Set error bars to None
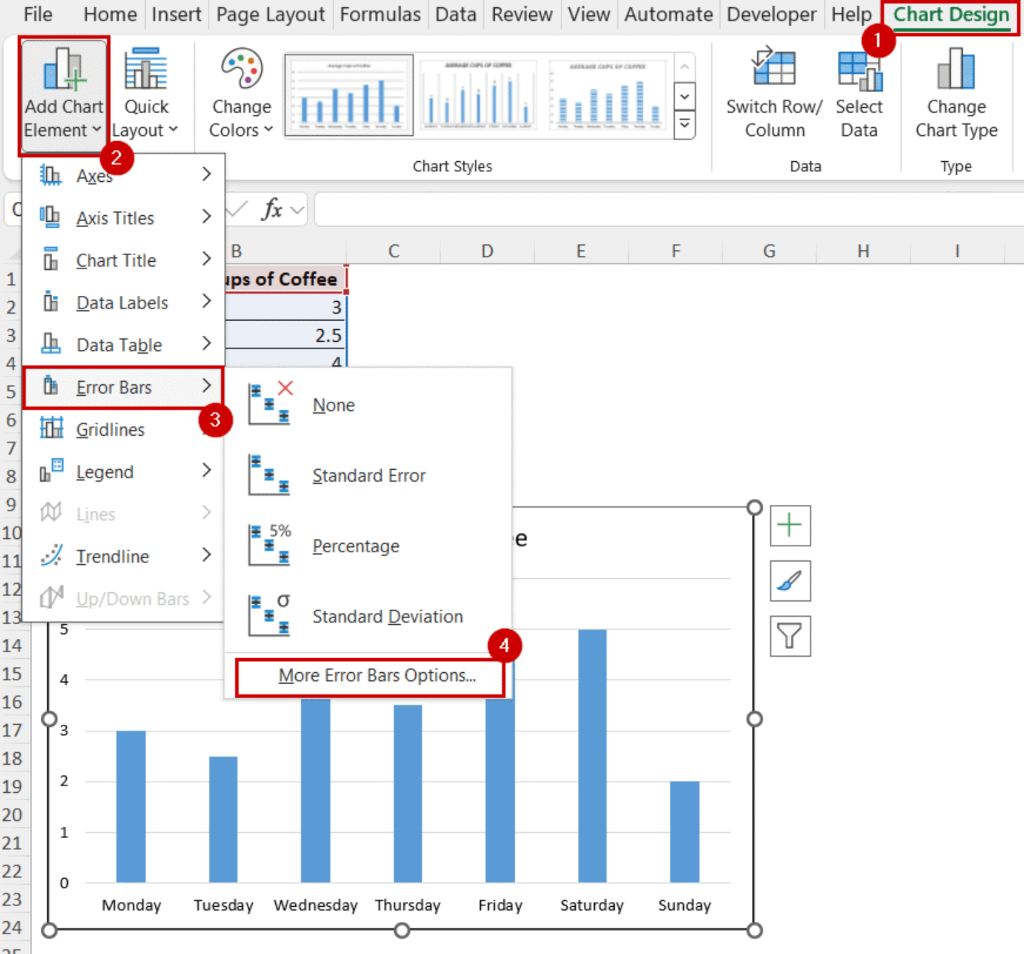The image size is (1024, 954). pos(333,404)
